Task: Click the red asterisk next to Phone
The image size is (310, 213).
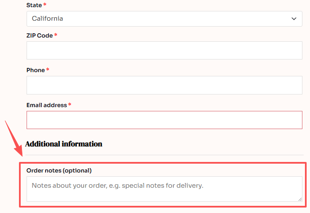Action: (48, 70)
